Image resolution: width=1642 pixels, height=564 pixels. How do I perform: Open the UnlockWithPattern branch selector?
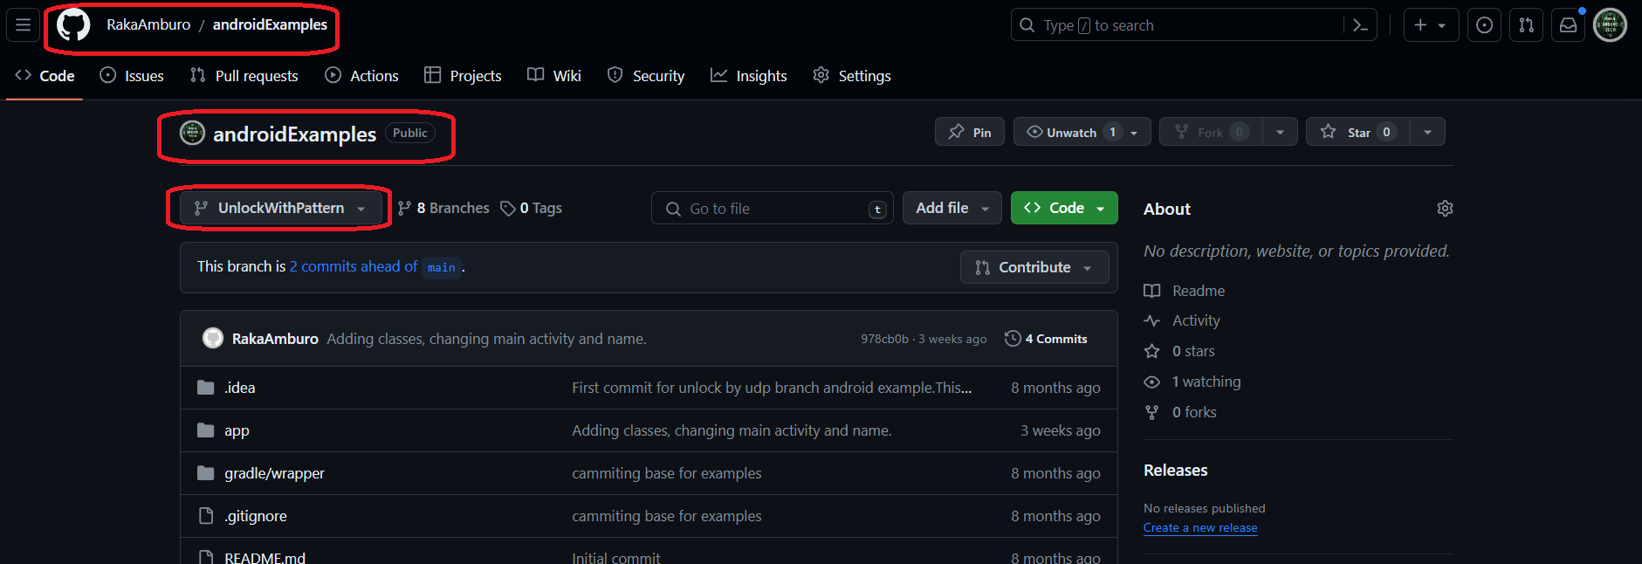point(280,208)
